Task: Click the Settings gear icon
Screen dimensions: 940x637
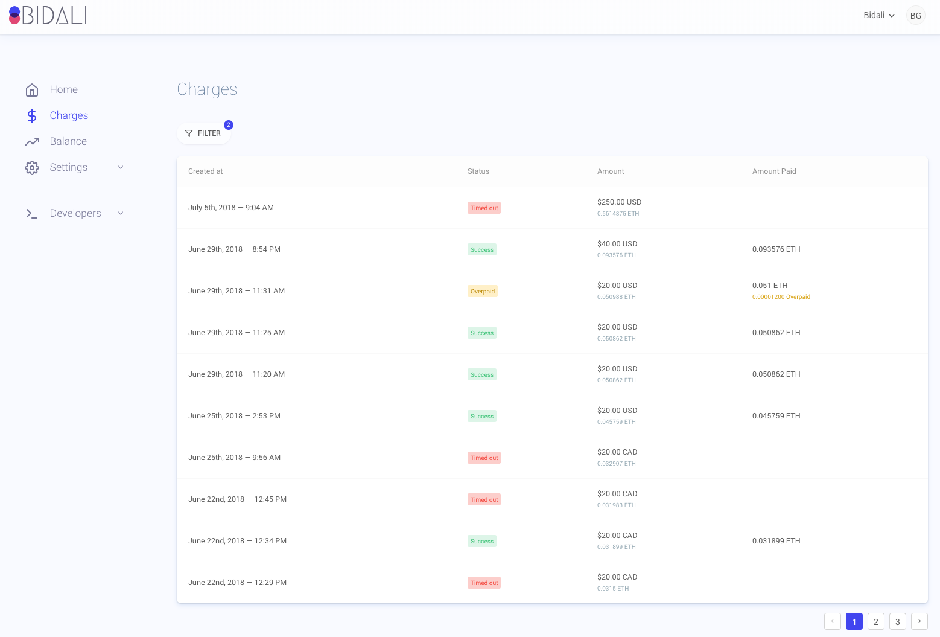Action: (32, 168)
